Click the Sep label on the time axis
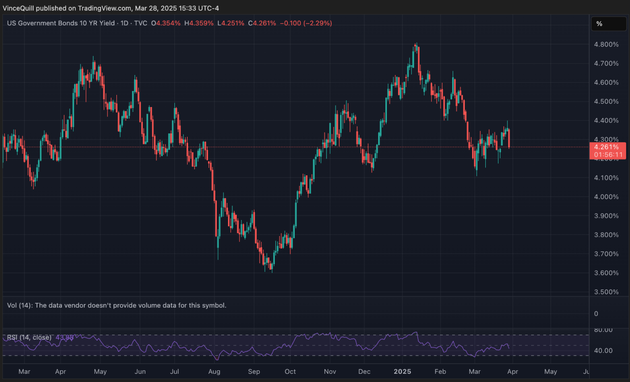 [x=255, y=372]
